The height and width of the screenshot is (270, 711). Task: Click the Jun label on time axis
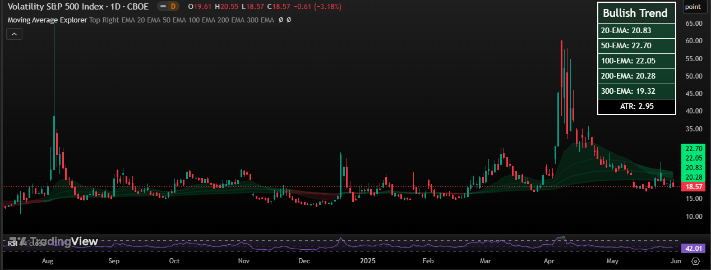tap(676, 261)
